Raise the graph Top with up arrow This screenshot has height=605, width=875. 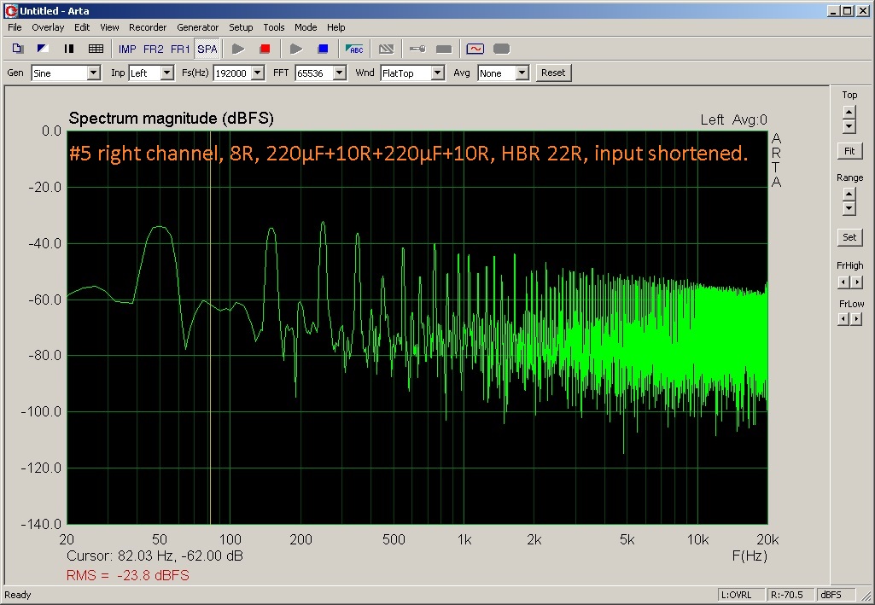click(849, 112)
